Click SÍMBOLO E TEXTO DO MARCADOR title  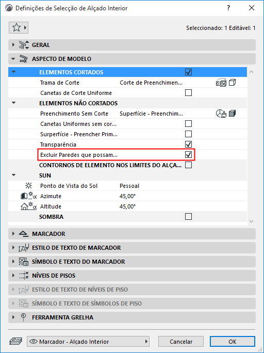78,262
